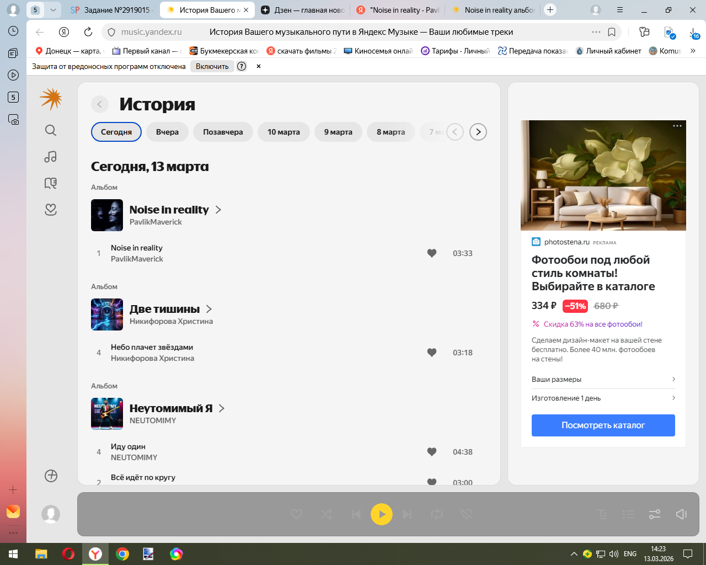
Task: Toggle shuffle in the player bar
Action: click(x=326, y=514)
